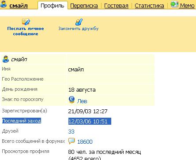Click Закончить дружбу link
The image size is (196, 160).
[79, 28]
